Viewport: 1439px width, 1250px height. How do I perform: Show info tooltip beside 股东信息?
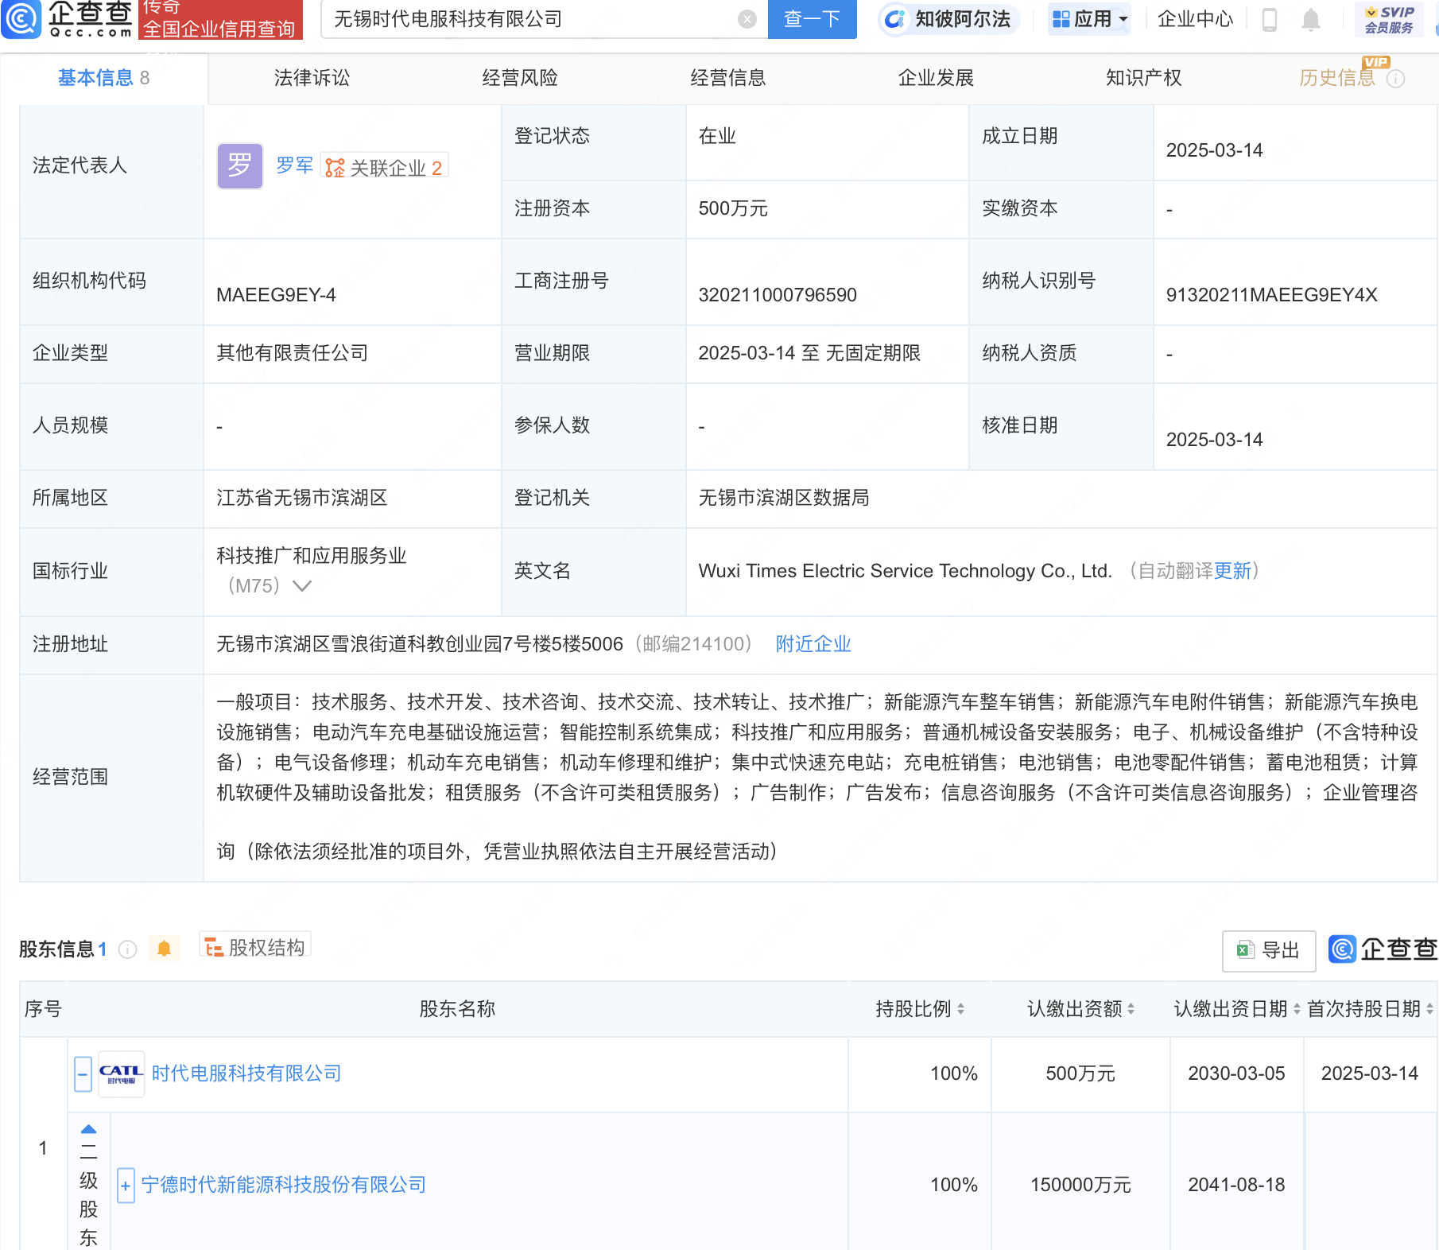pos(127,949)
